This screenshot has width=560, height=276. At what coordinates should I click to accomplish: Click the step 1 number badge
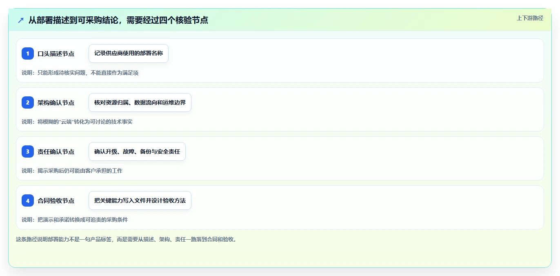coord(28,53)
